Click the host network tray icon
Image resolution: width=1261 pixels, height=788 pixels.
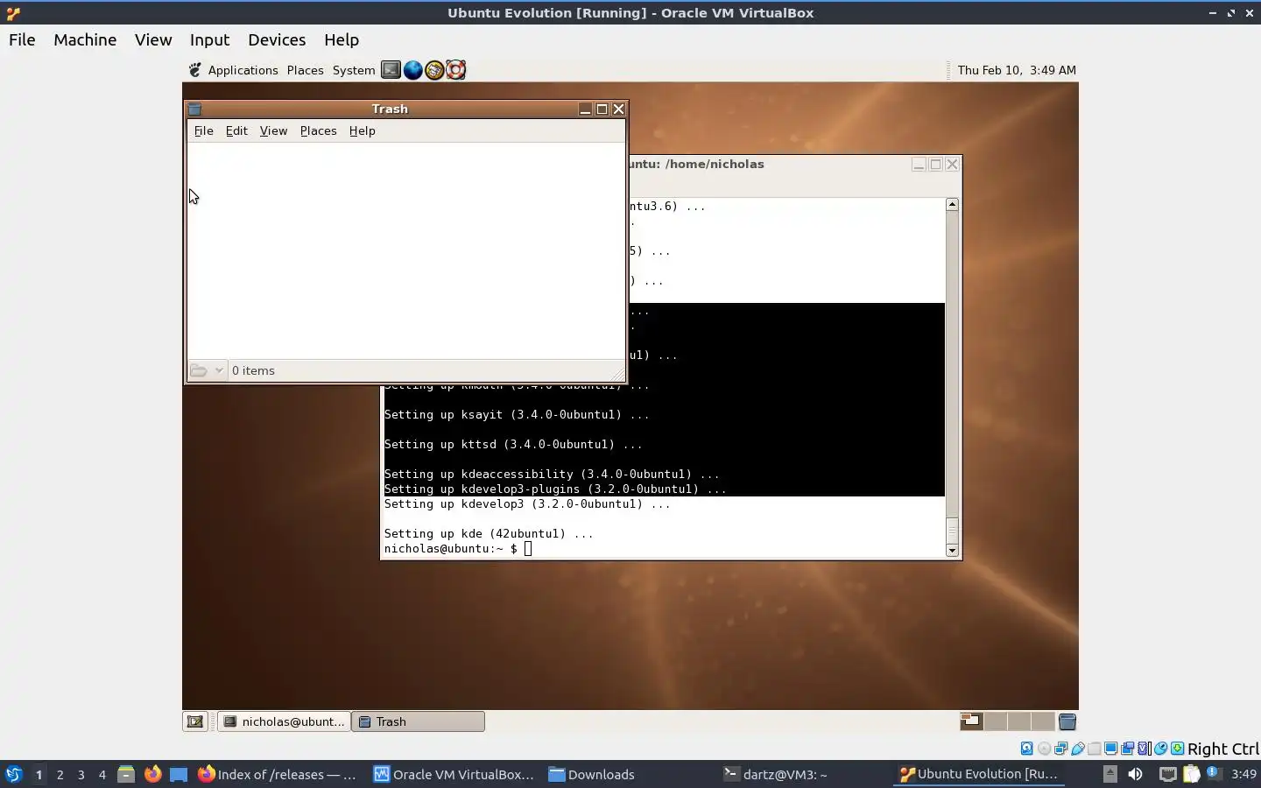[x=1167, y=774]
